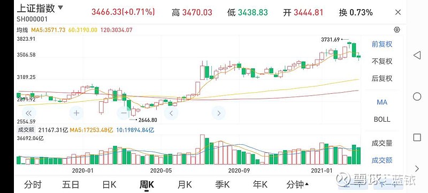Select 前复权 adjustment mode
The height and width of the screenshot is (193, 428).
382,44
